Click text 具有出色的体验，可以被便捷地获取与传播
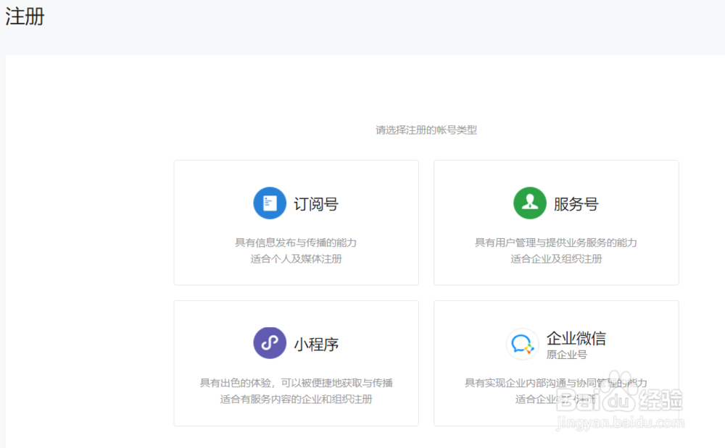Image resolution: width=725 pixels, height=448 pixels. tap(296, 383)
